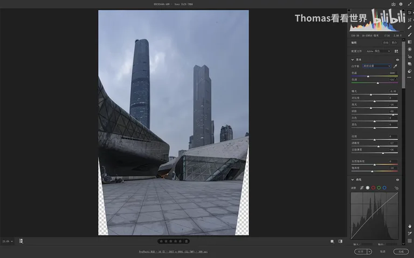Open the Presets panel icon
Viewport: 414px width, 258px height.
click(410, 71)
